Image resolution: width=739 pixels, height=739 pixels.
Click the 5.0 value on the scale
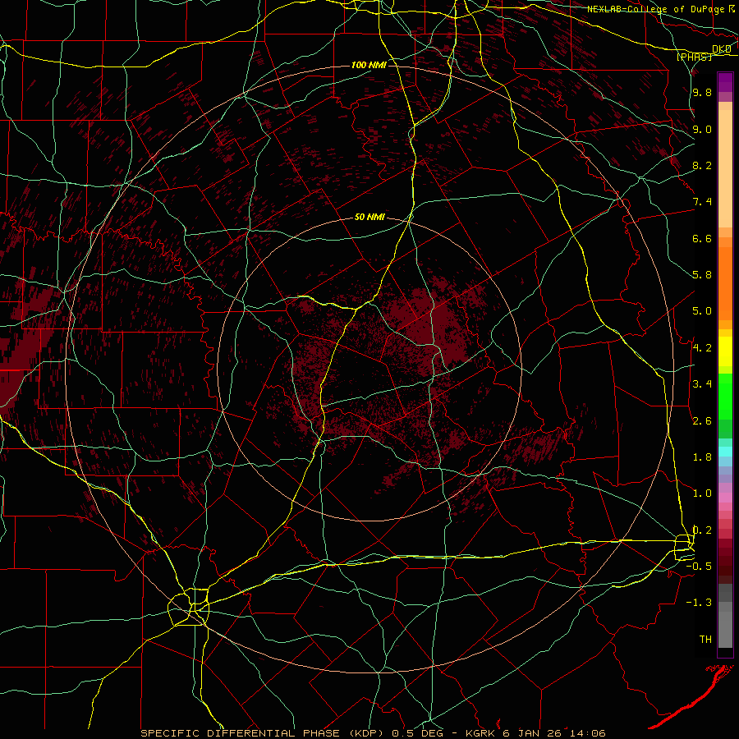[702, 311]
